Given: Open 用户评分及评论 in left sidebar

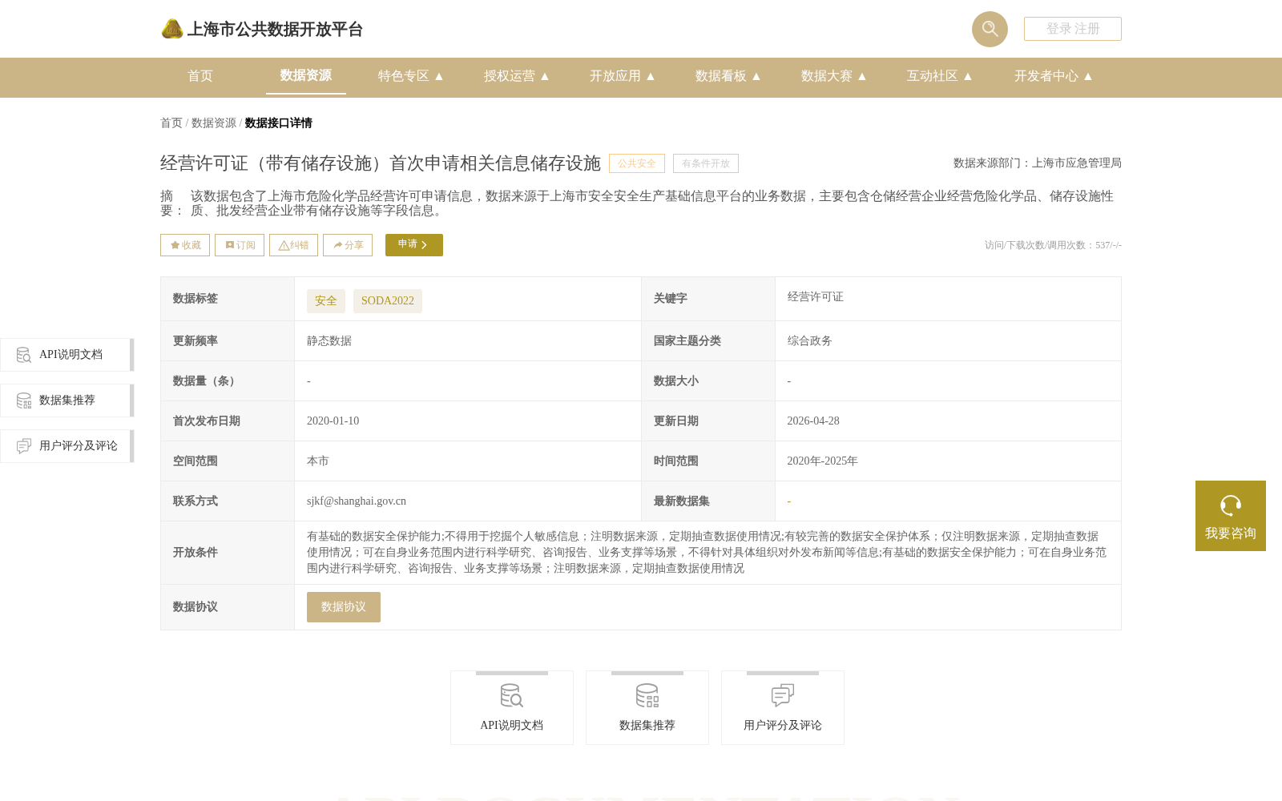Looking at the screenshot, I should (x=67, y=446).
